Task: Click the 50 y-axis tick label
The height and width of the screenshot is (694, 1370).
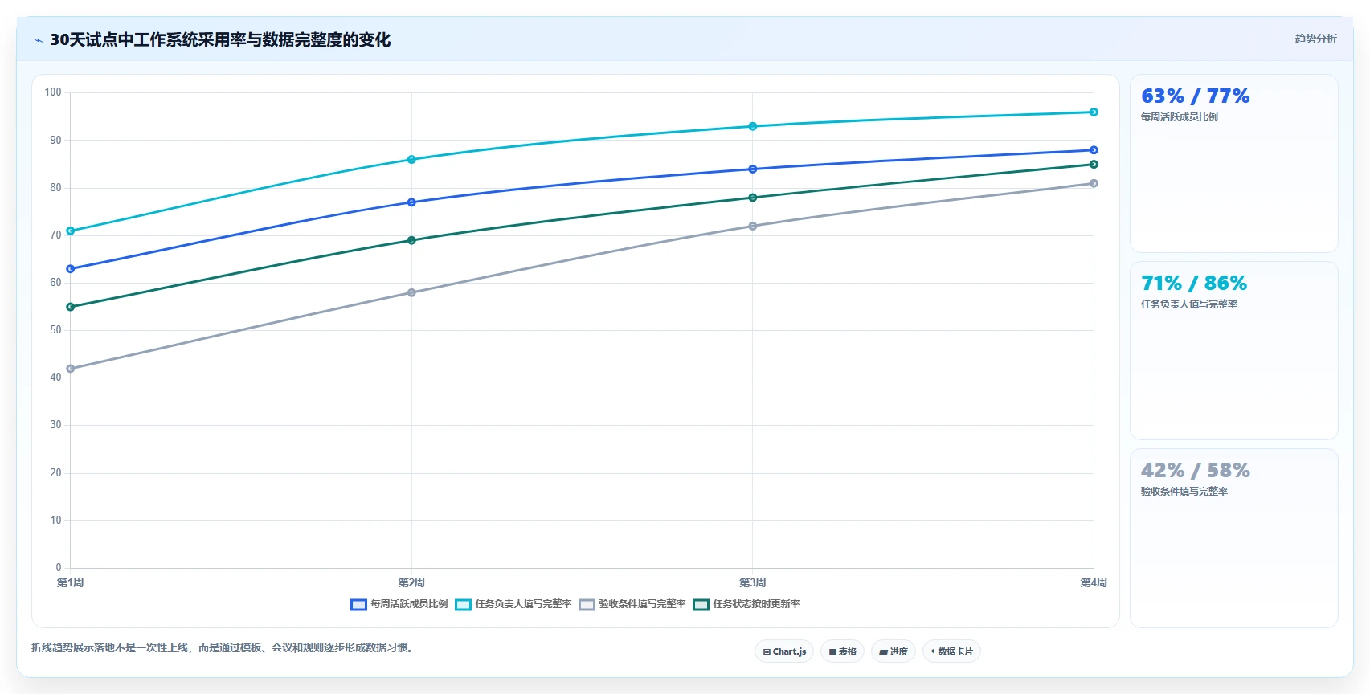Action: point(55,330)
